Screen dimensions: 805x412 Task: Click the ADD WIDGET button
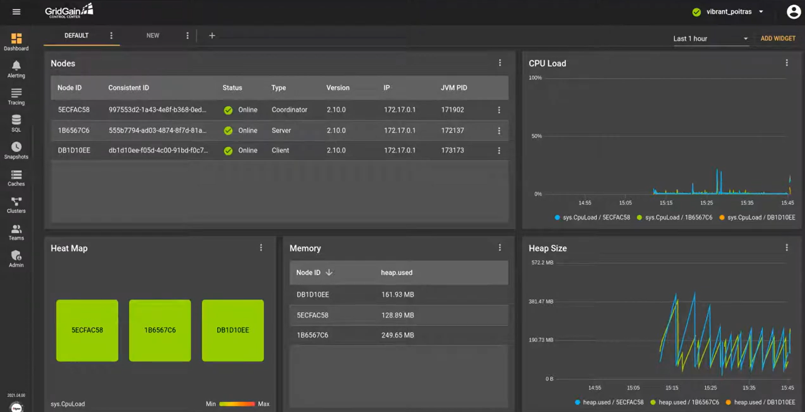pos(778,38)
